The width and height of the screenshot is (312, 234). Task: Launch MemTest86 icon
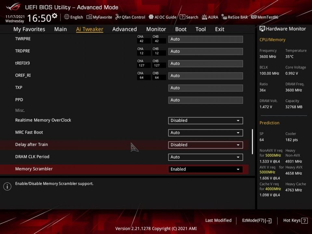[254, 17]
